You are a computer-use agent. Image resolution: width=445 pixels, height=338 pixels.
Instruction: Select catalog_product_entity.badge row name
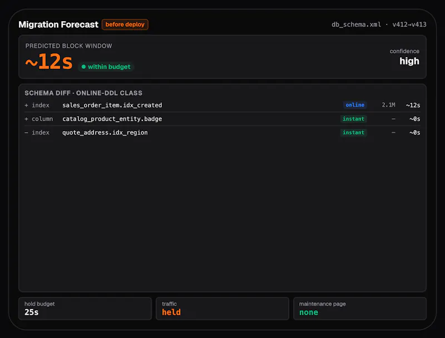coord(112,119)
